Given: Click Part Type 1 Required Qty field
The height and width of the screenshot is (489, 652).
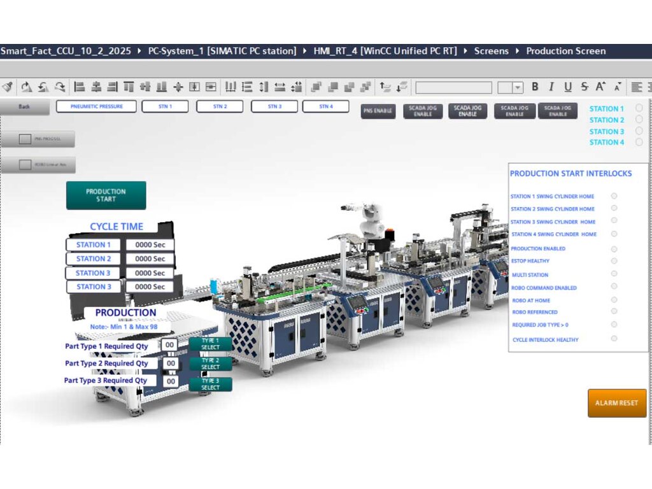Looking at the screenshot, I should (169, 345).
